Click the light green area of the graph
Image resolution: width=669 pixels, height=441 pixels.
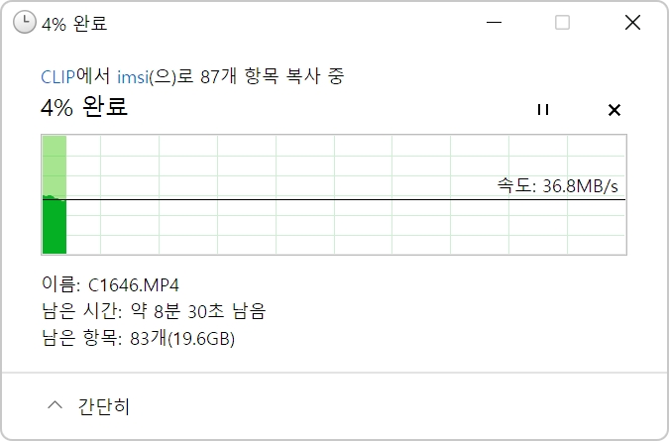tap(55, 165)
